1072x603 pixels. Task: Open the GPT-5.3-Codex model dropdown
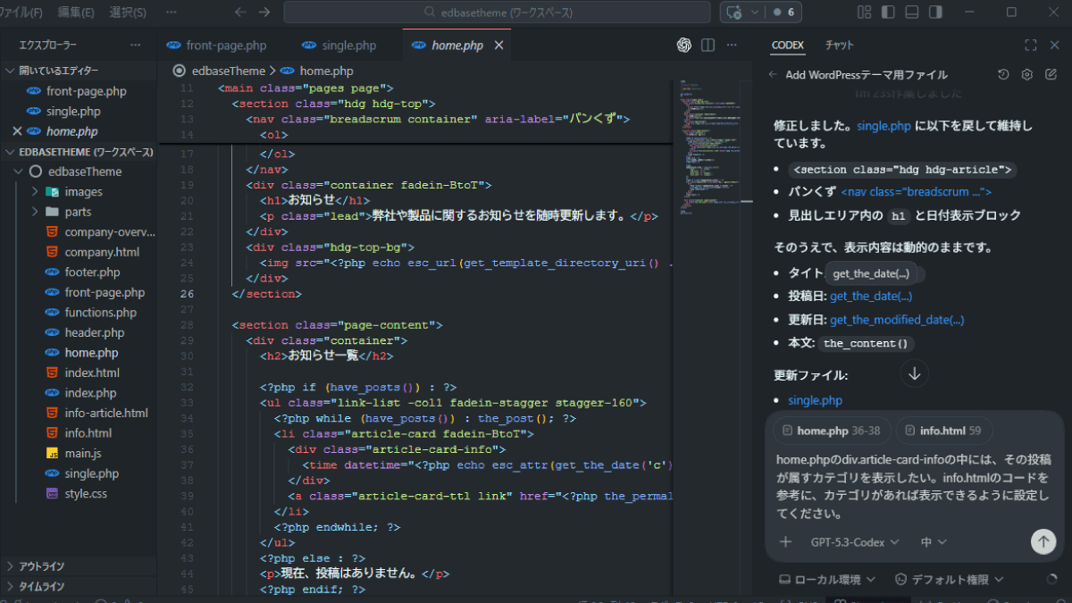tap(854, 541)
